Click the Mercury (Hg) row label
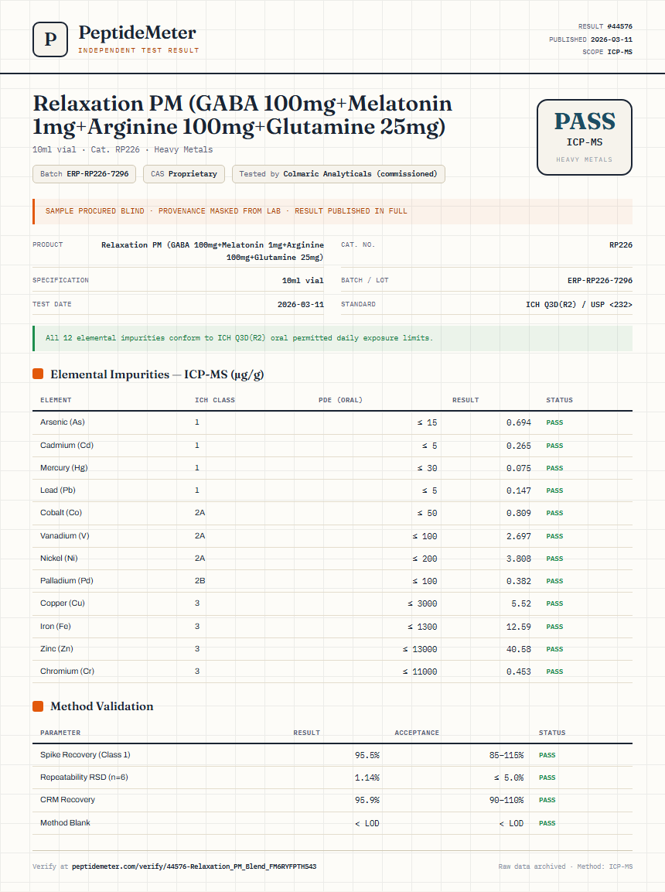 [63, 467]
